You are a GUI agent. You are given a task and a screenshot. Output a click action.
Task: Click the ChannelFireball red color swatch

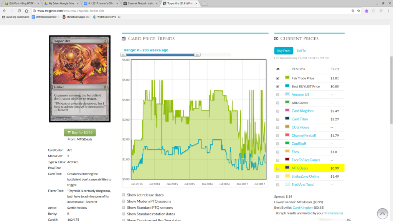pyautogui.click(x=287, y=135)
